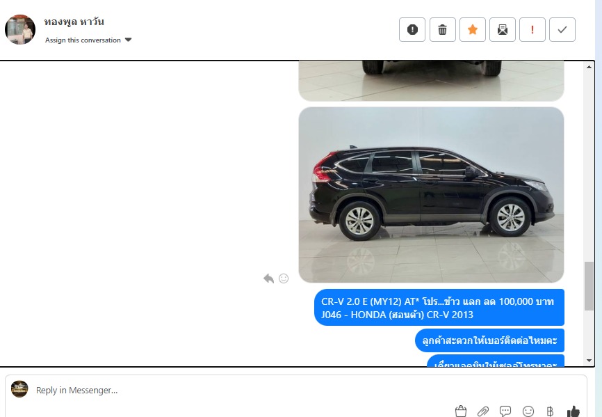Open the shopping bag products icon
The height and width of the screenshot is (417, 602).
(x=461, y=411)
